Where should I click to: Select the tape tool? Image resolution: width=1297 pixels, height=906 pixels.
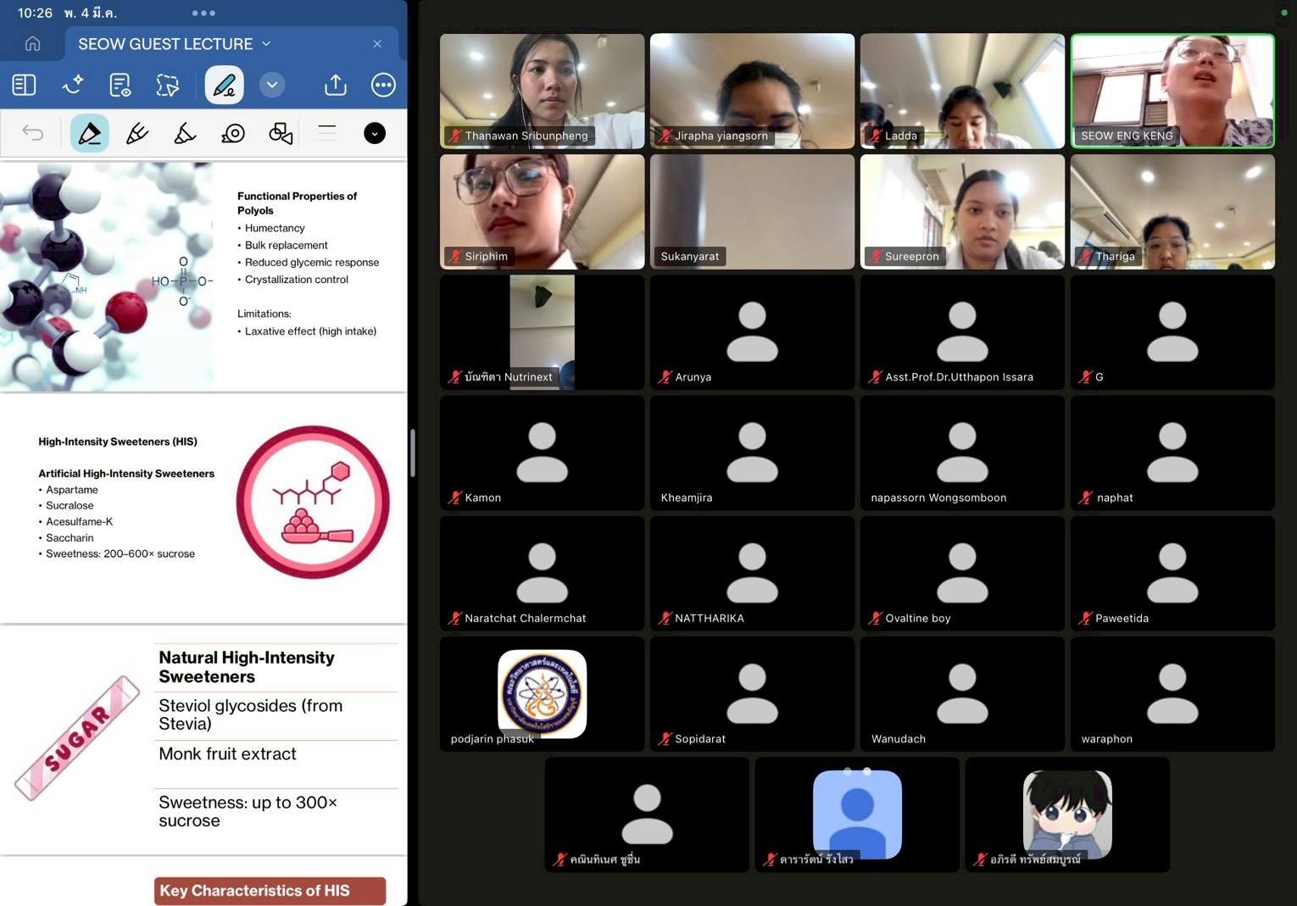[x=233, y=133]
